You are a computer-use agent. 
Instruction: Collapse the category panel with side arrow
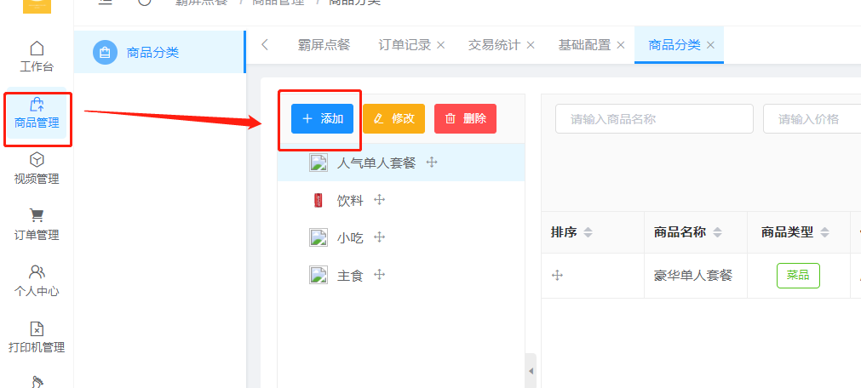pos(531,371)
